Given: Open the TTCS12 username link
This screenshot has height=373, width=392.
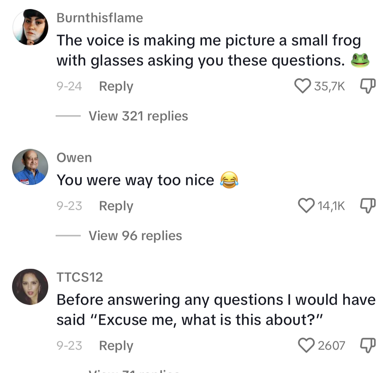Looking at the screenshot, I should [80, 277].
